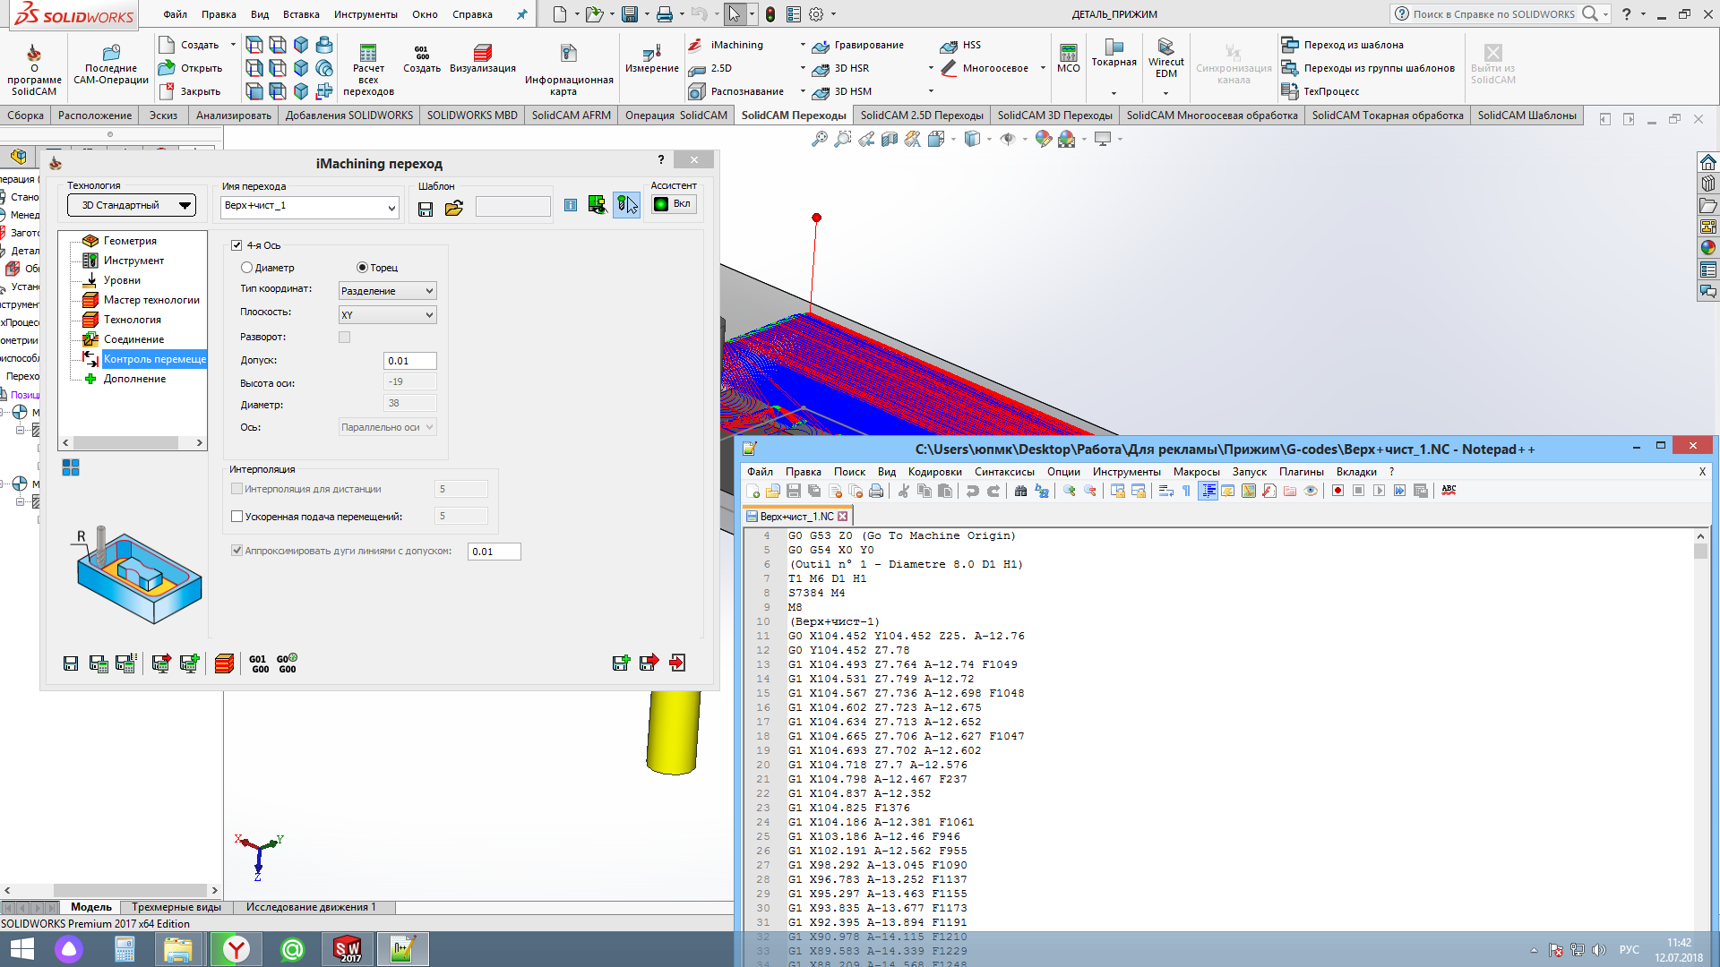Select Геометрия in the operation tree
This screenshot has height=967, width=1720.
tap(130, 241)
